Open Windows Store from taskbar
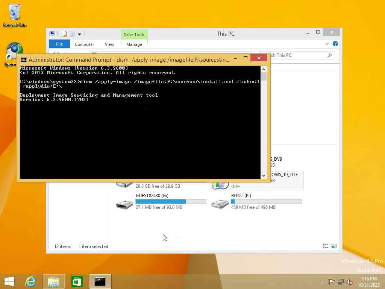 point(77,281)
